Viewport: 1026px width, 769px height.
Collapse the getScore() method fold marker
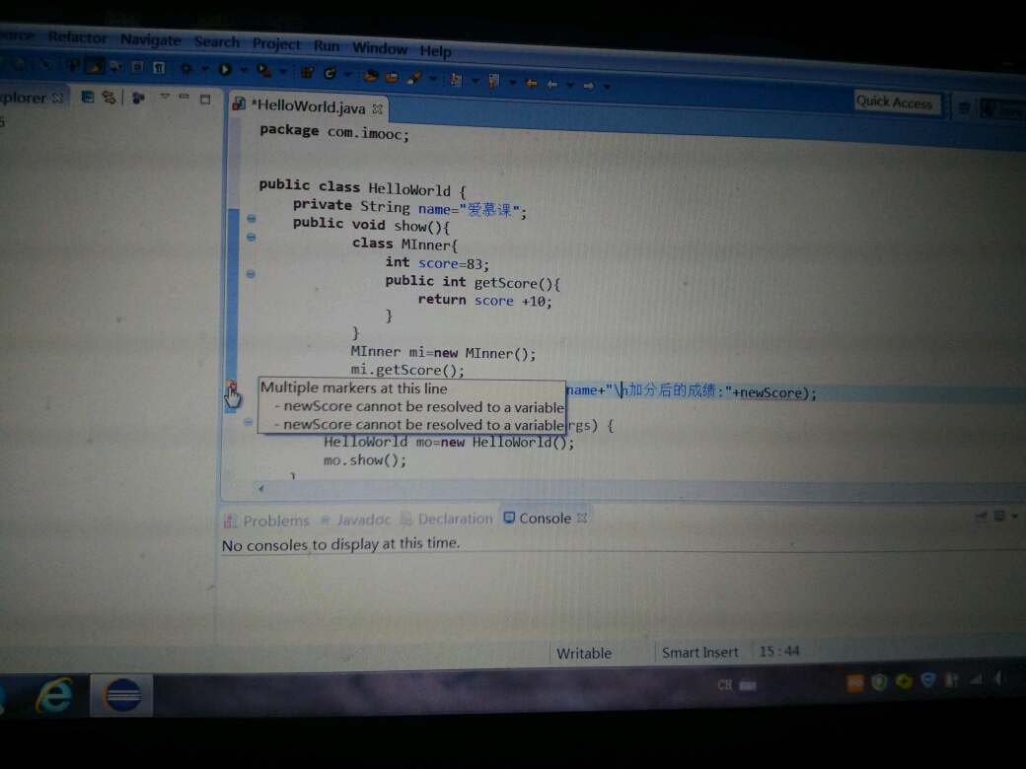coord(251,273)
